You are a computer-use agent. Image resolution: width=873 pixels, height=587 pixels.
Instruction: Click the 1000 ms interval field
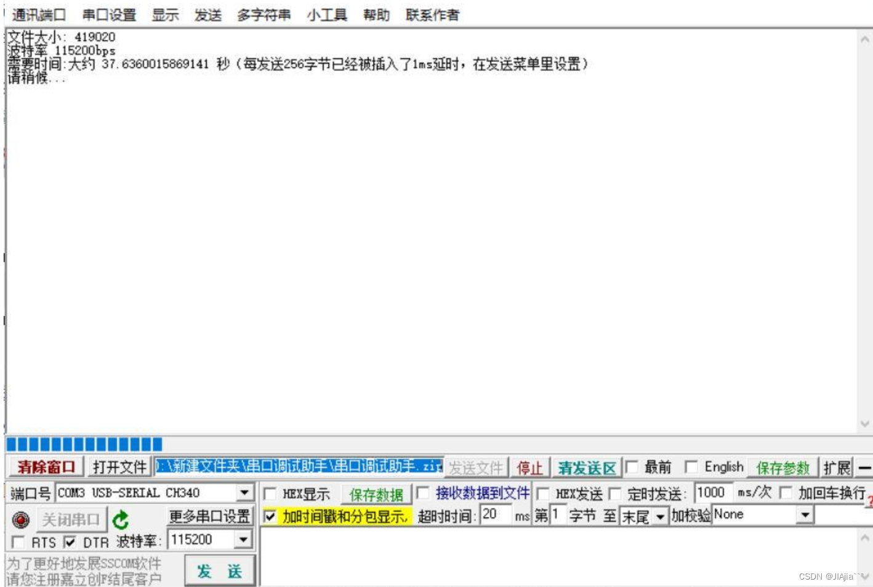[x=714, y=492]
